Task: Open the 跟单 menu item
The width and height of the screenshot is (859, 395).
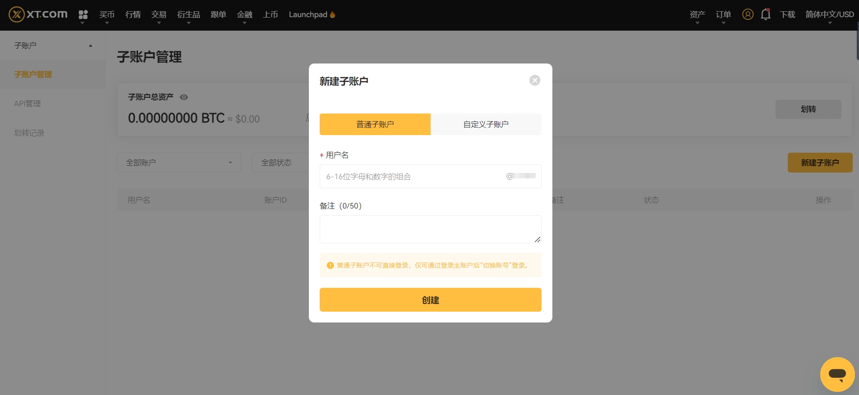Action: point(218,14)
